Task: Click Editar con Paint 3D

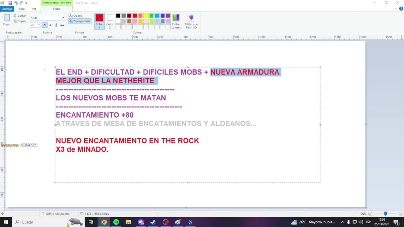Action: coord(191,21)
